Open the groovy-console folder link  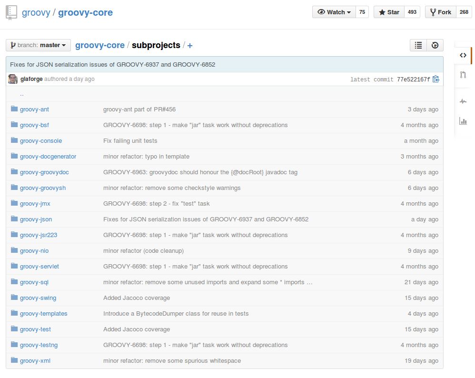tap(41, 141)
